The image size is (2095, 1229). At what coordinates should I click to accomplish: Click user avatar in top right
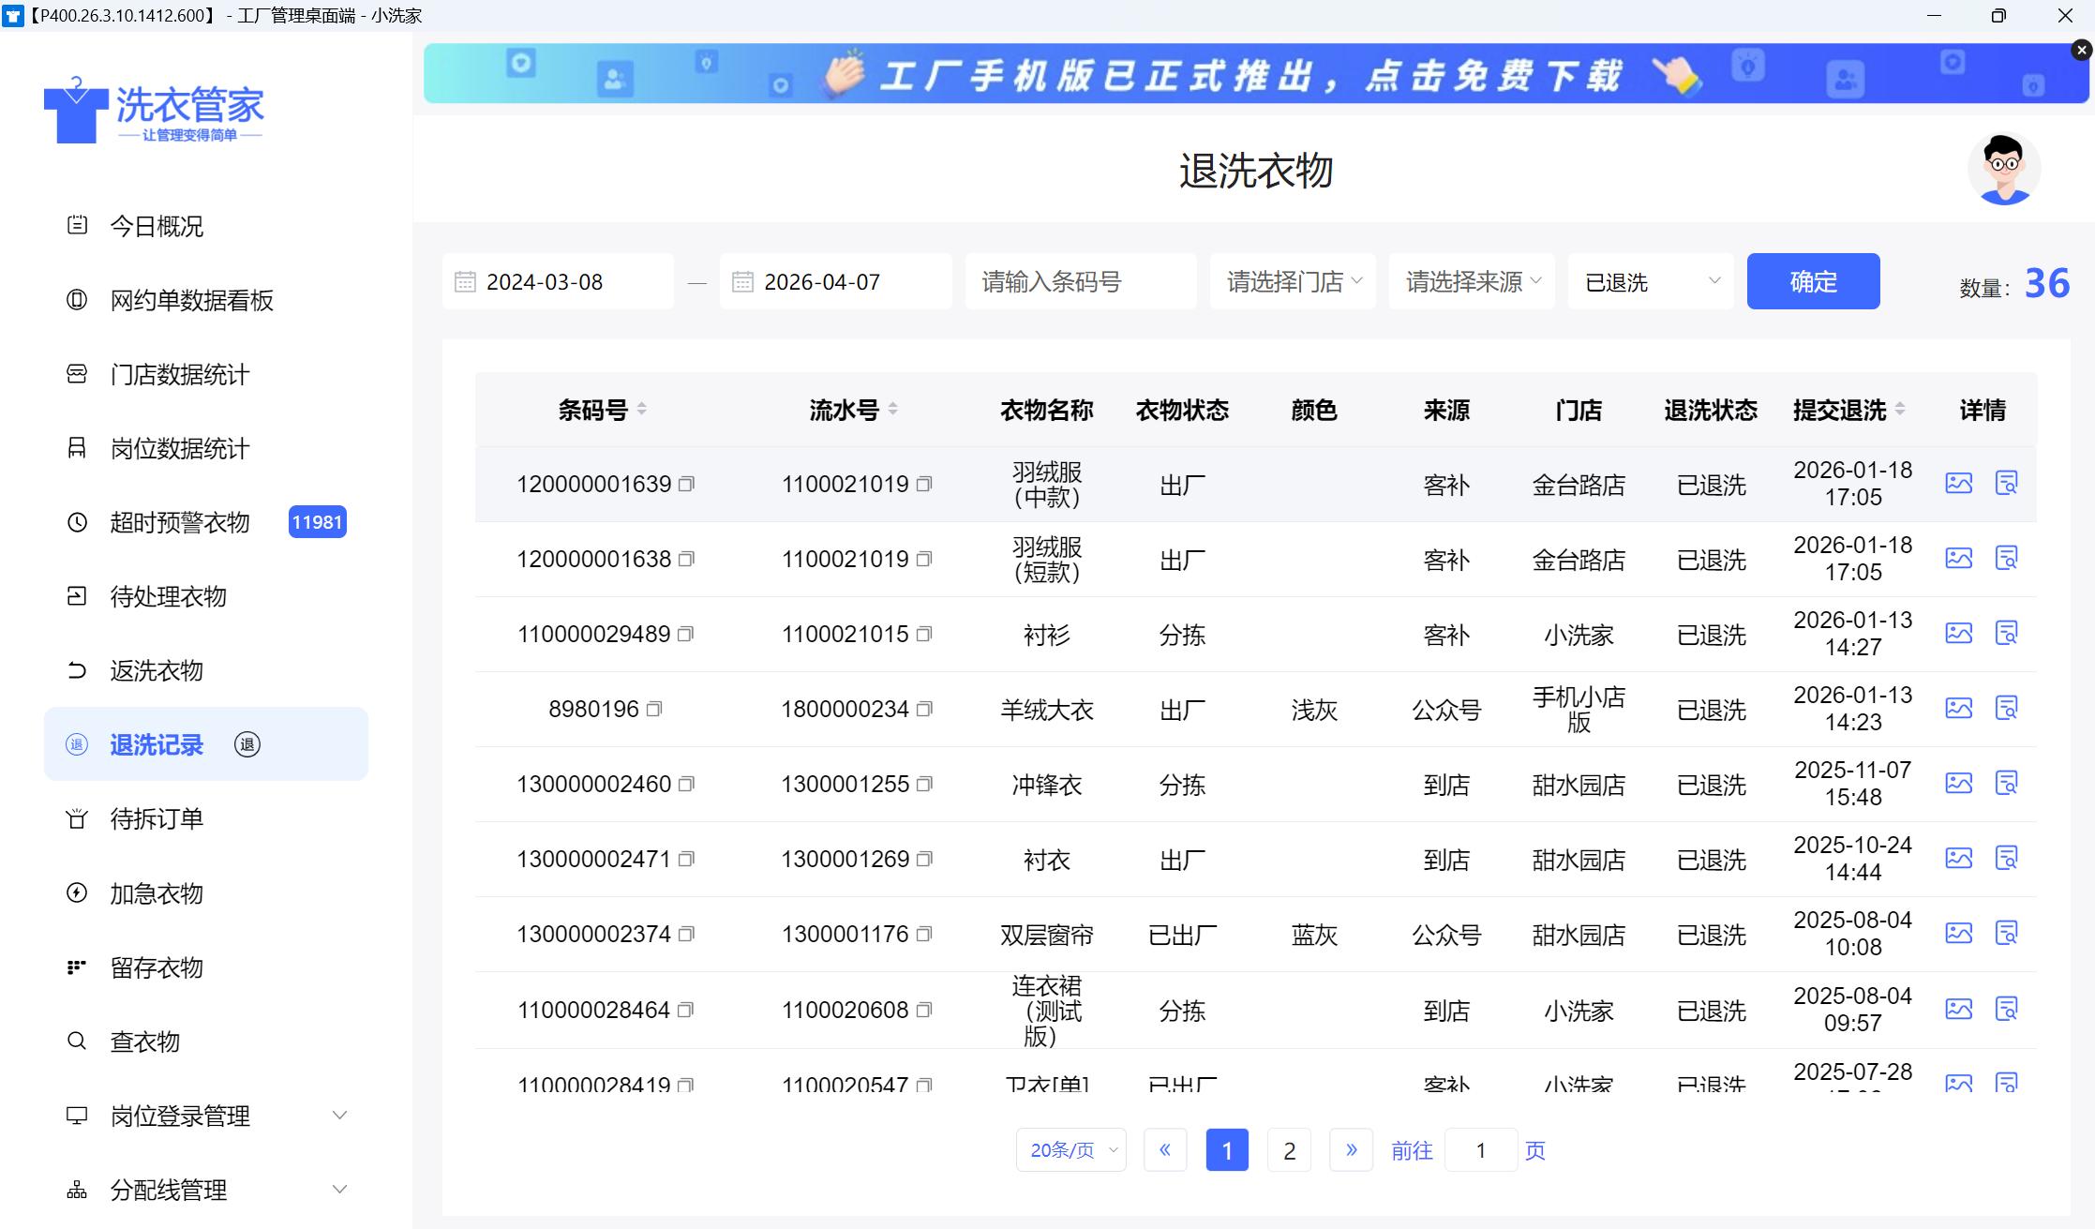[2003, 169]
